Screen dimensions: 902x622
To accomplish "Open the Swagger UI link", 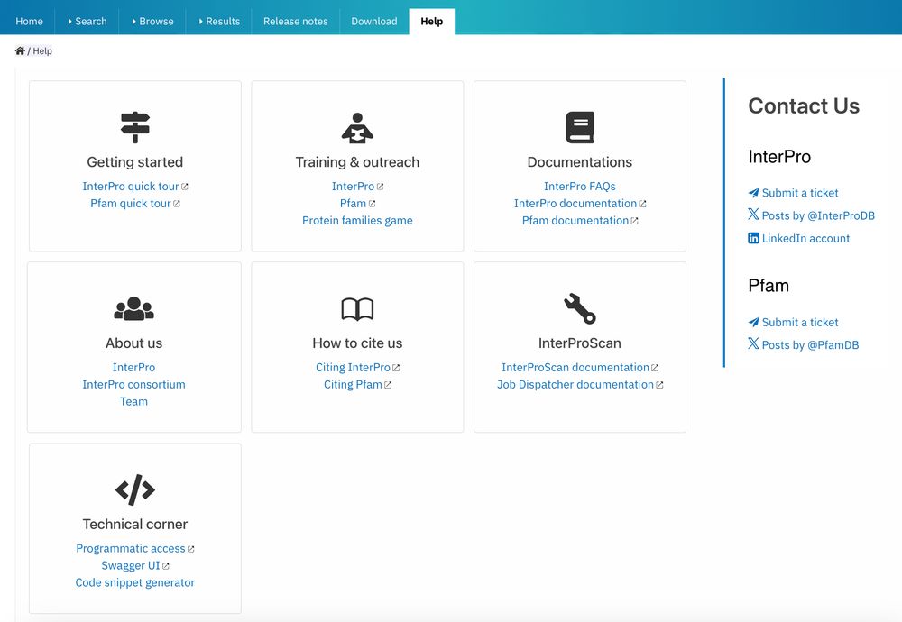I will coord(131,566).
